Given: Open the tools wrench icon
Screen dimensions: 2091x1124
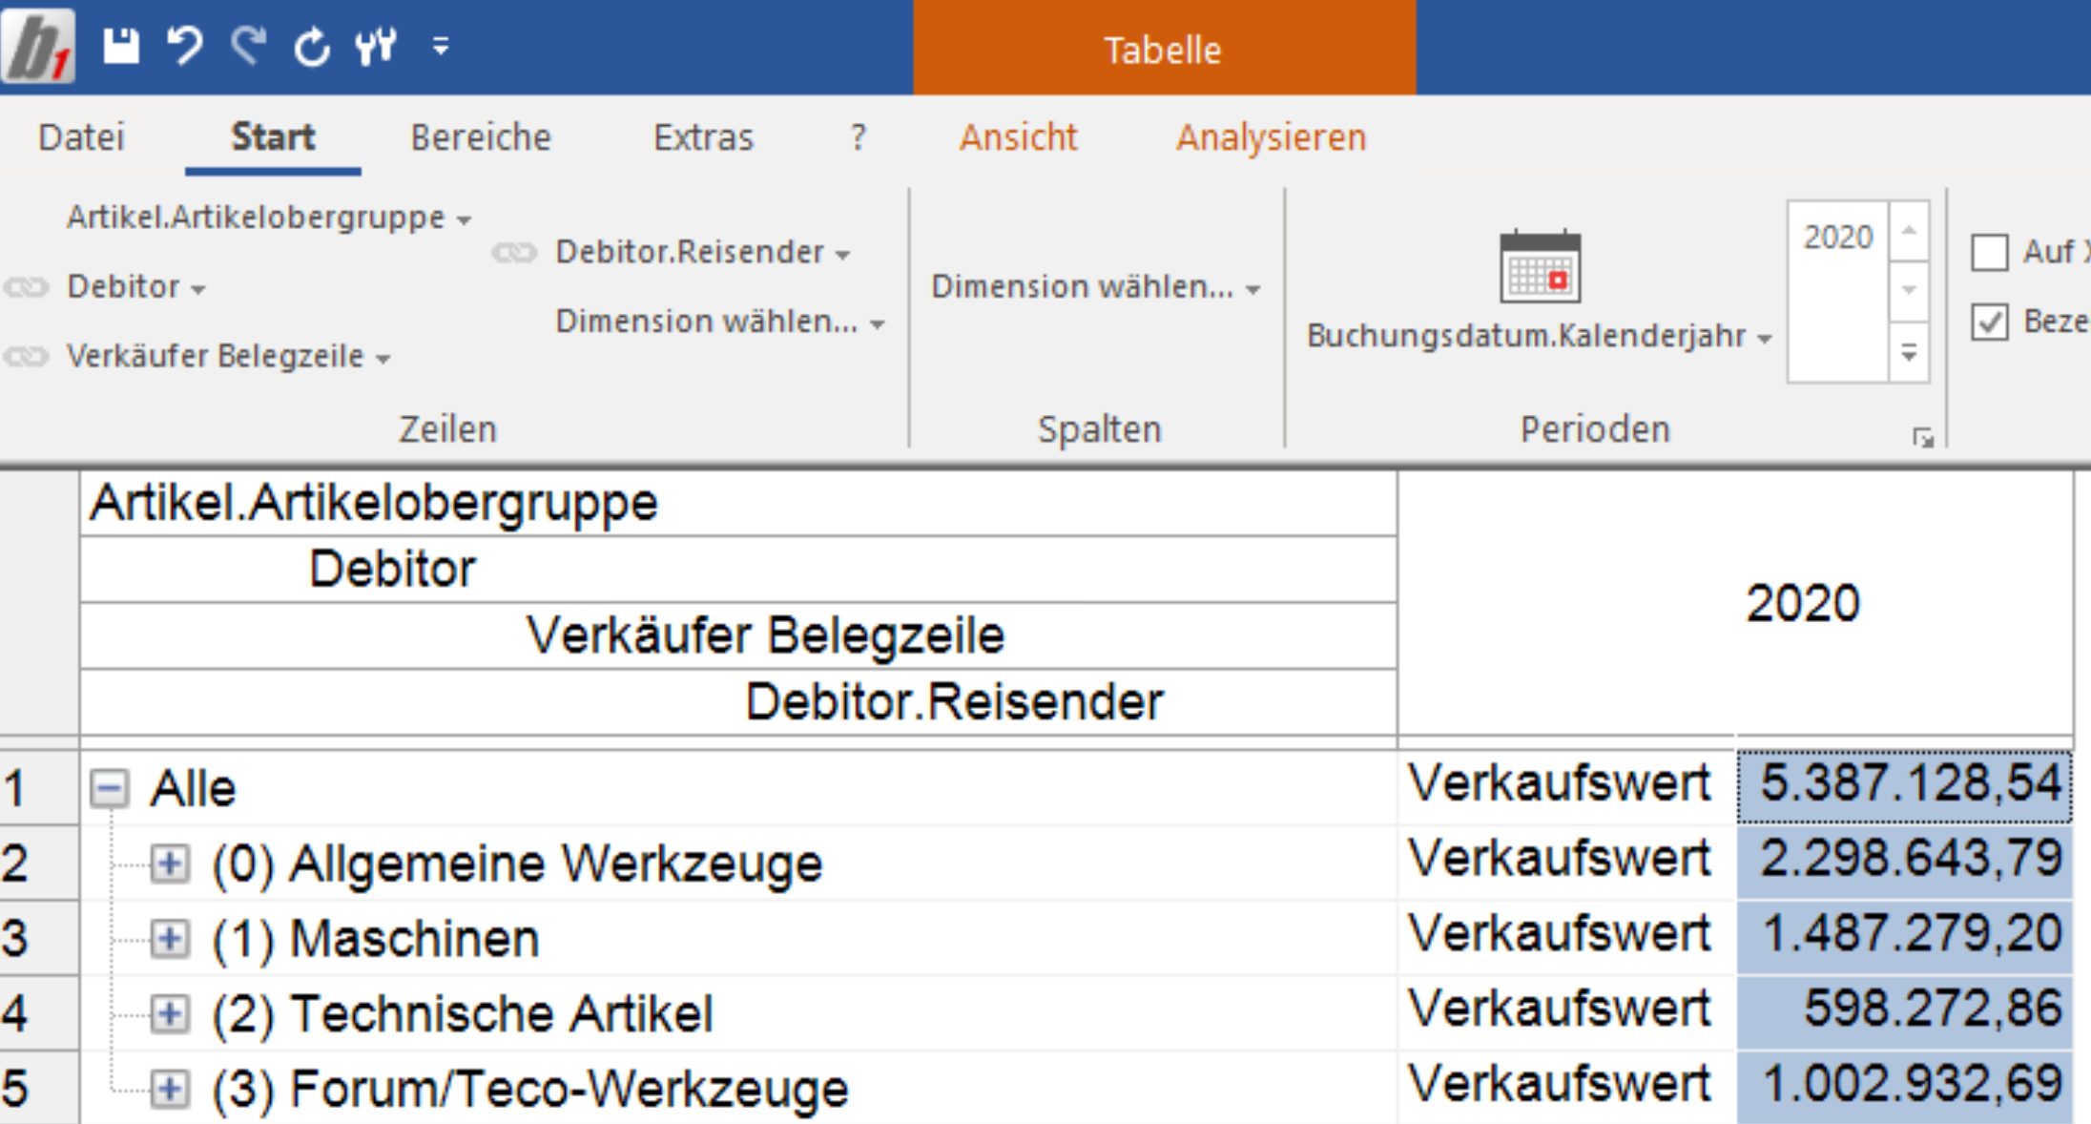Looking at the screenshot, I should pos(376,45).
